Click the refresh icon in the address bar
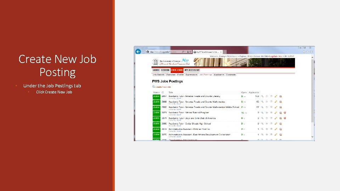The height and width of the screenshot is (191, 340). click(190, 52)
